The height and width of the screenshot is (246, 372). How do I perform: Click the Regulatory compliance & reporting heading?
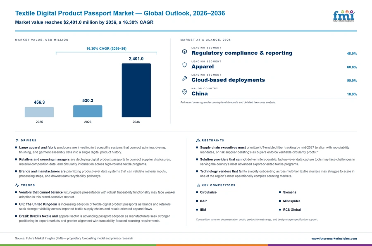pyautogui.click(x=242, y=53)
